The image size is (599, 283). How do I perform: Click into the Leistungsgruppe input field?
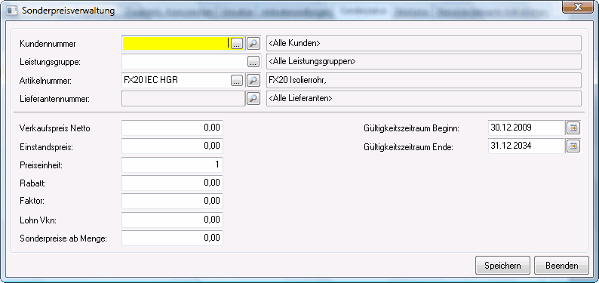click(184, 61)
